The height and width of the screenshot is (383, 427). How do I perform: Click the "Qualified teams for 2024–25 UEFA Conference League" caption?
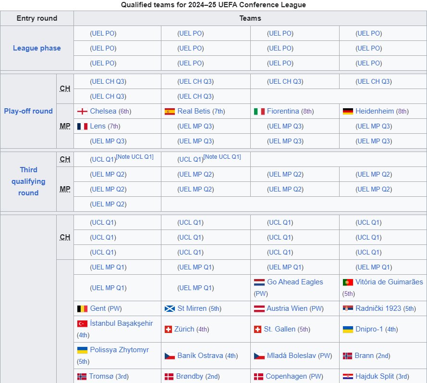tap(213, 5)
